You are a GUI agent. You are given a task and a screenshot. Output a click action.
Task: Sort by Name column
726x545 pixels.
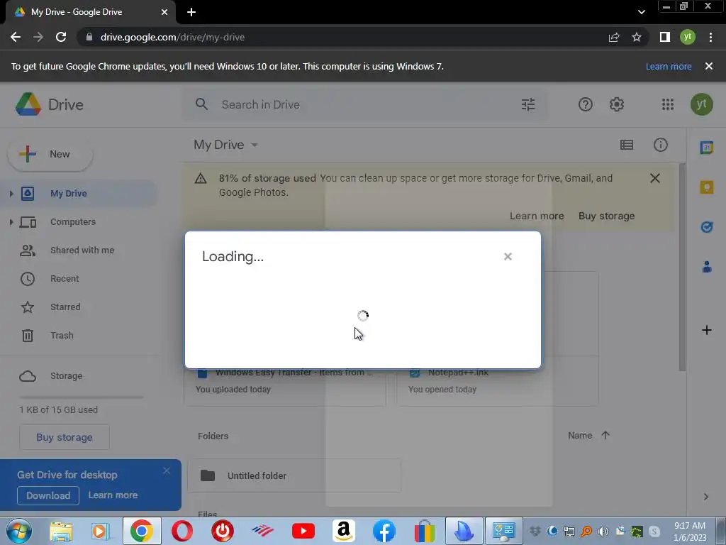[x=580, y=436]
